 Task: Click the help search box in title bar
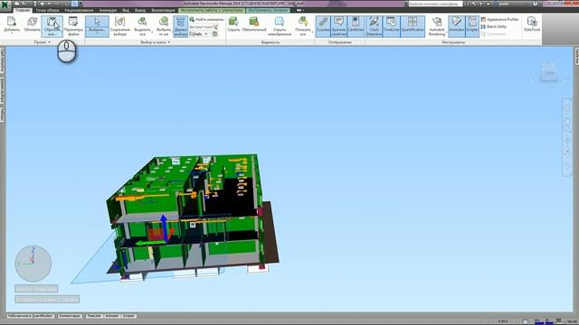click(x=435, y=4)
